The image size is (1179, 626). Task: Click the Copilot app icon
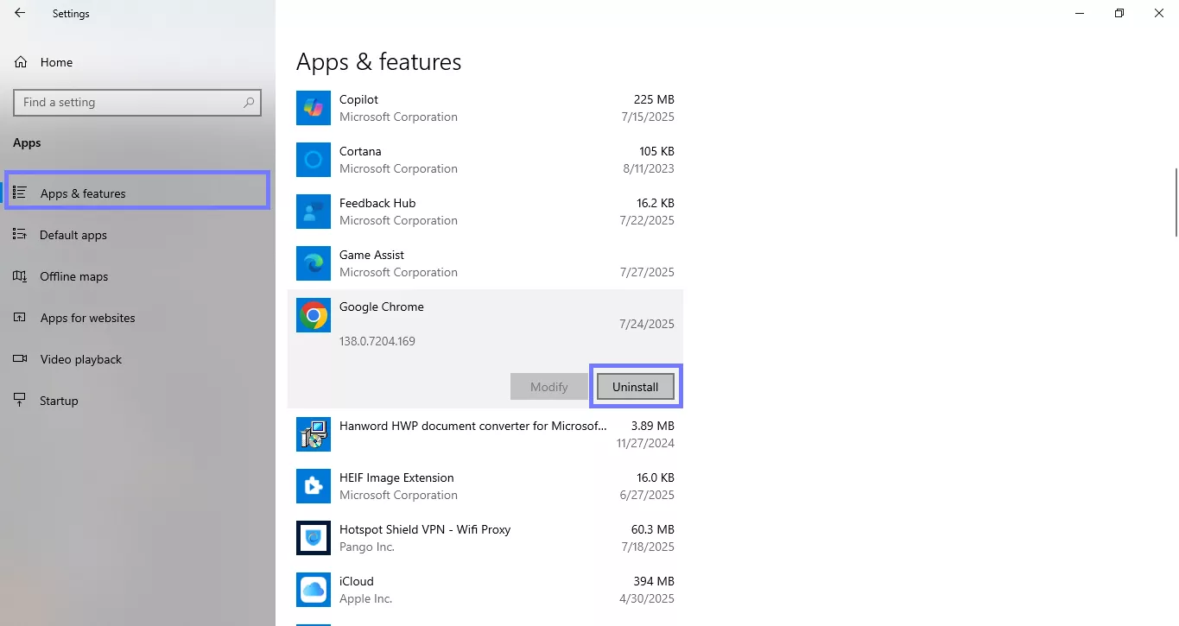(313, 108)
